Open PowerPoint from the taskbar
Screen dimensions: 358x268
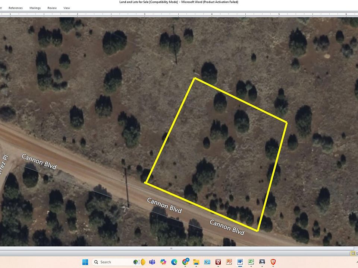point(229,262)
